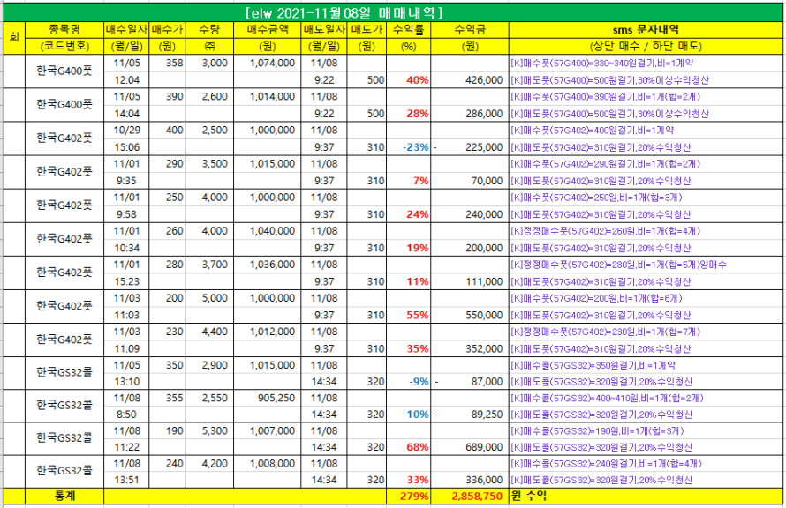The image size is (786, 508).
Task: Select purchase amount cell 1,040,000
Action: [268, 231]
